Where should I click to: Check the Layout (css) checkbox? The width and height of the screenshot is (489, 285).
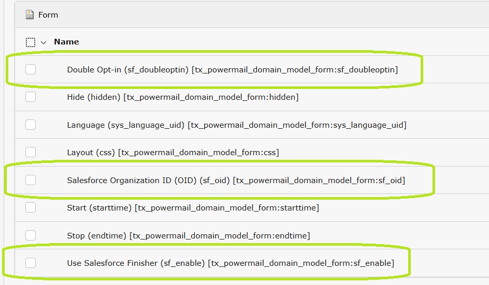(31, 152)
